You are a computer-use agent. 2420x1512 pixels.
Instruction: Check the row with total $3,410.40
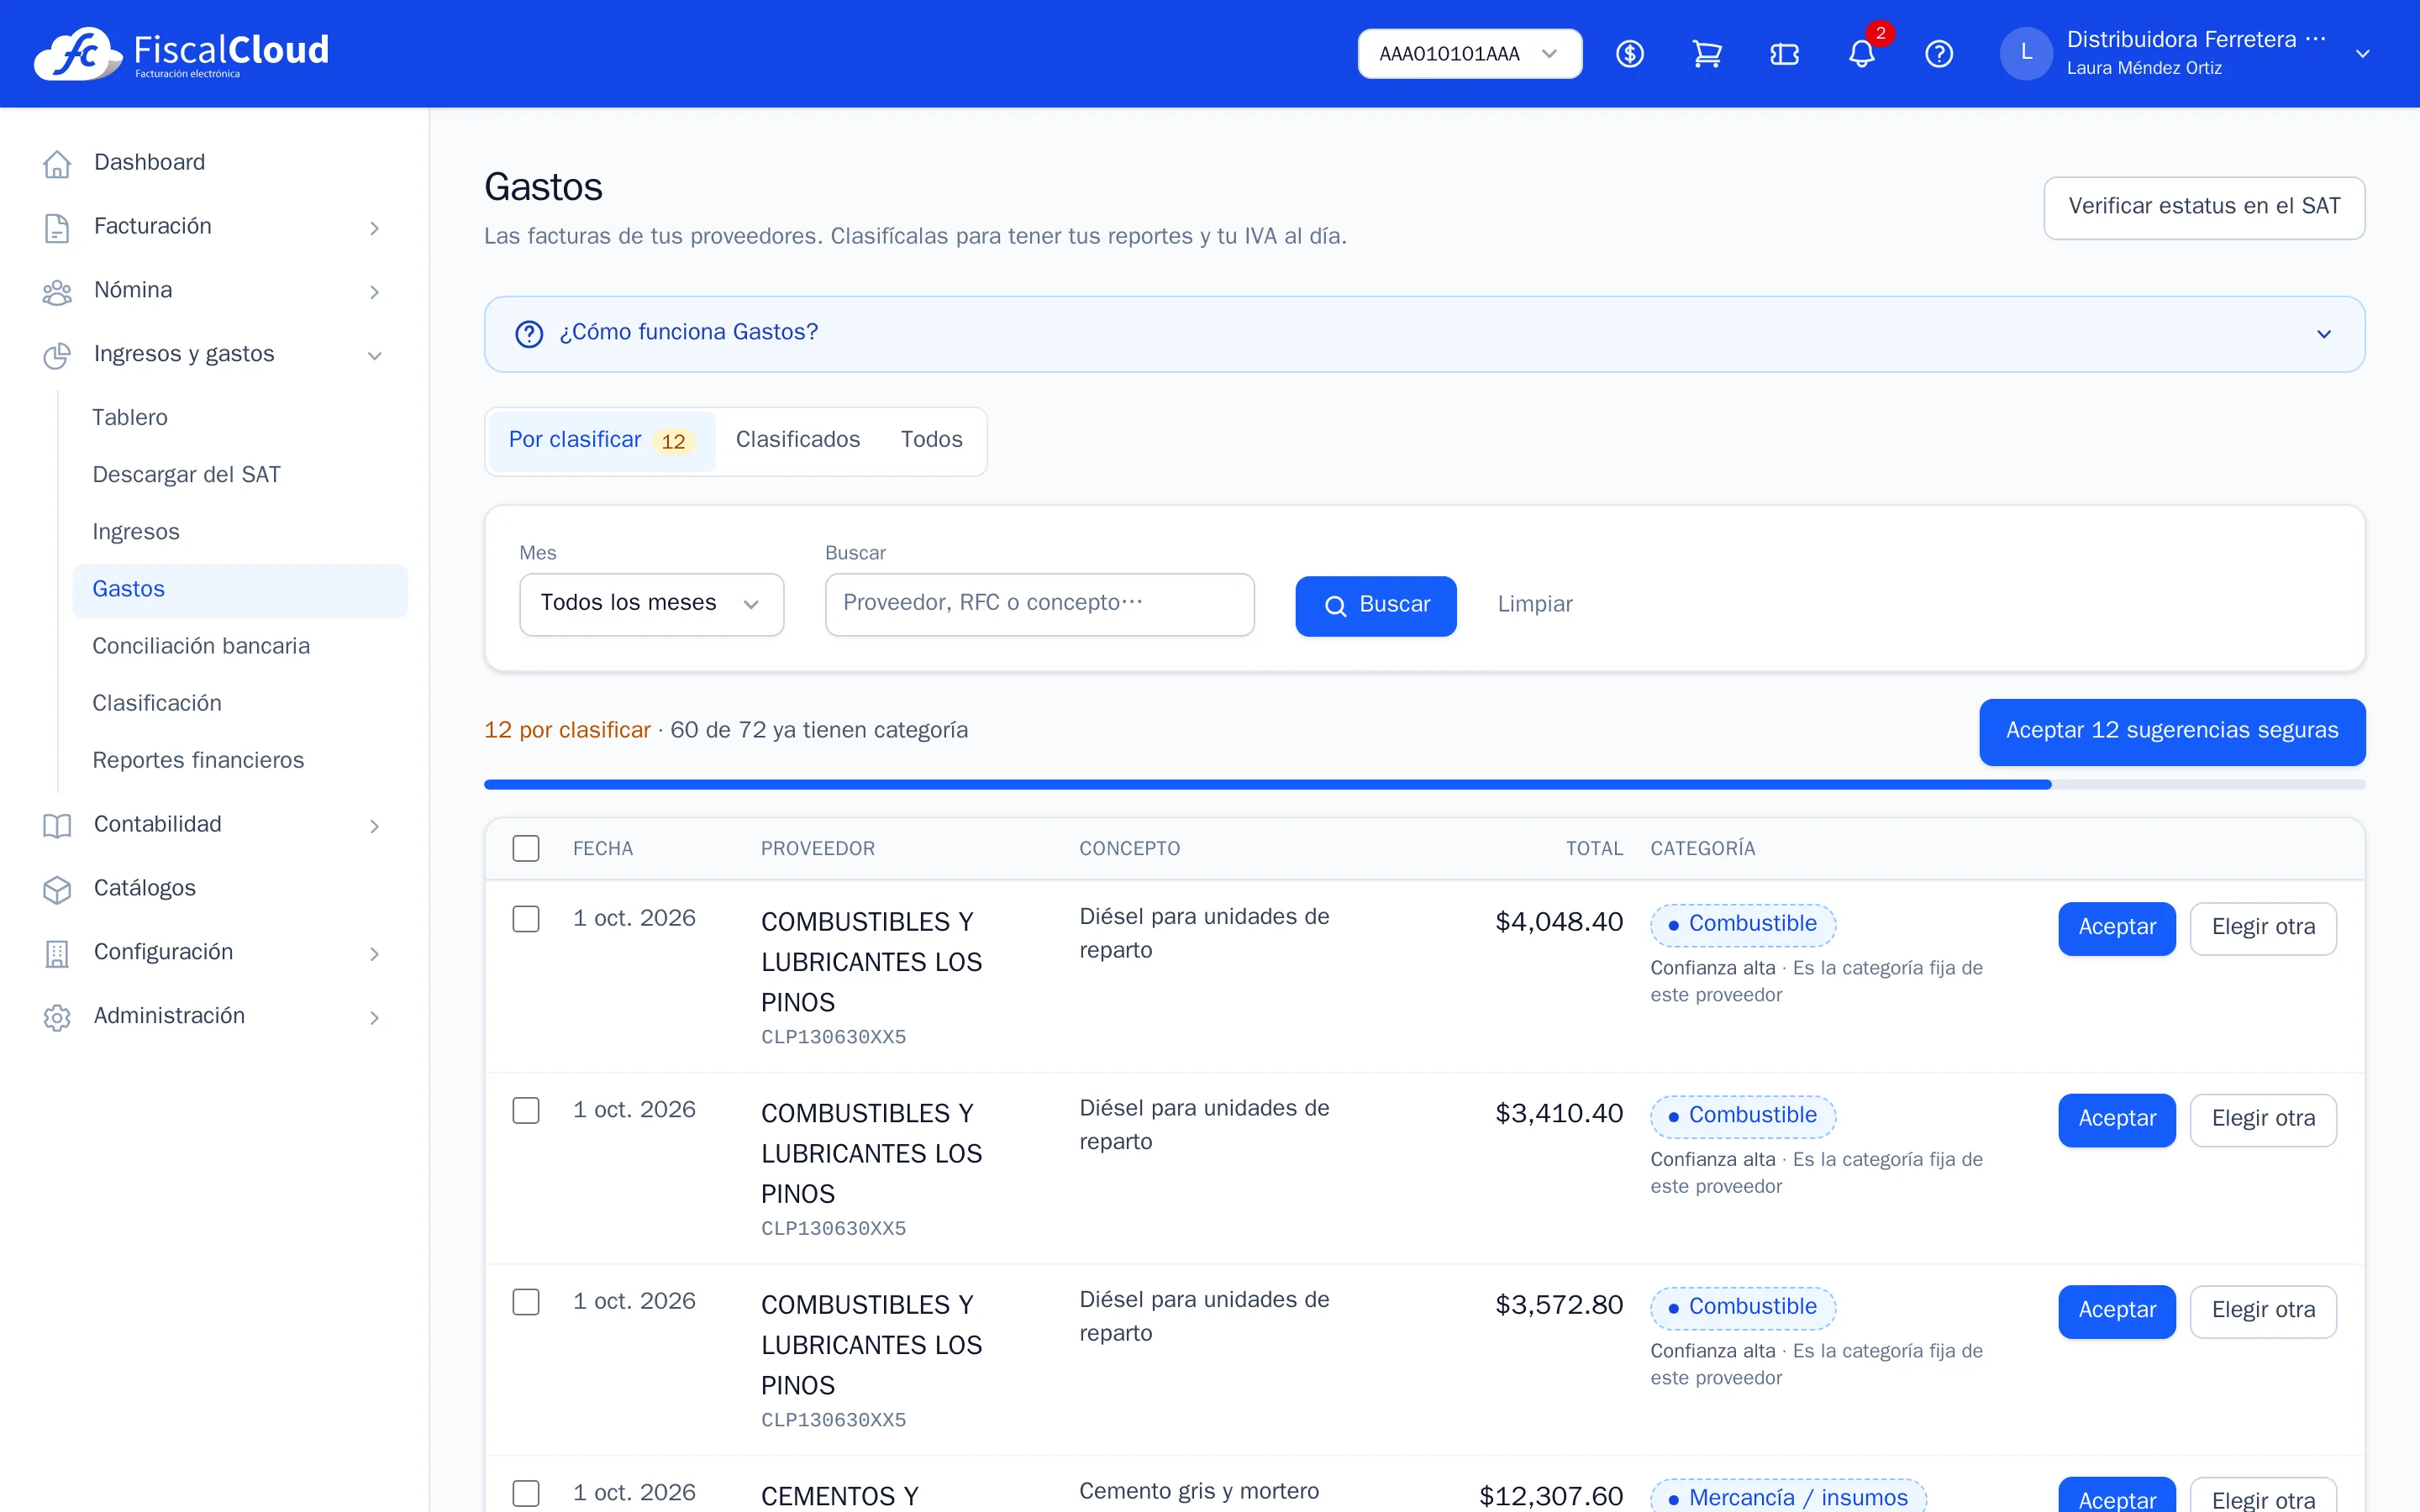(526, 1110)
